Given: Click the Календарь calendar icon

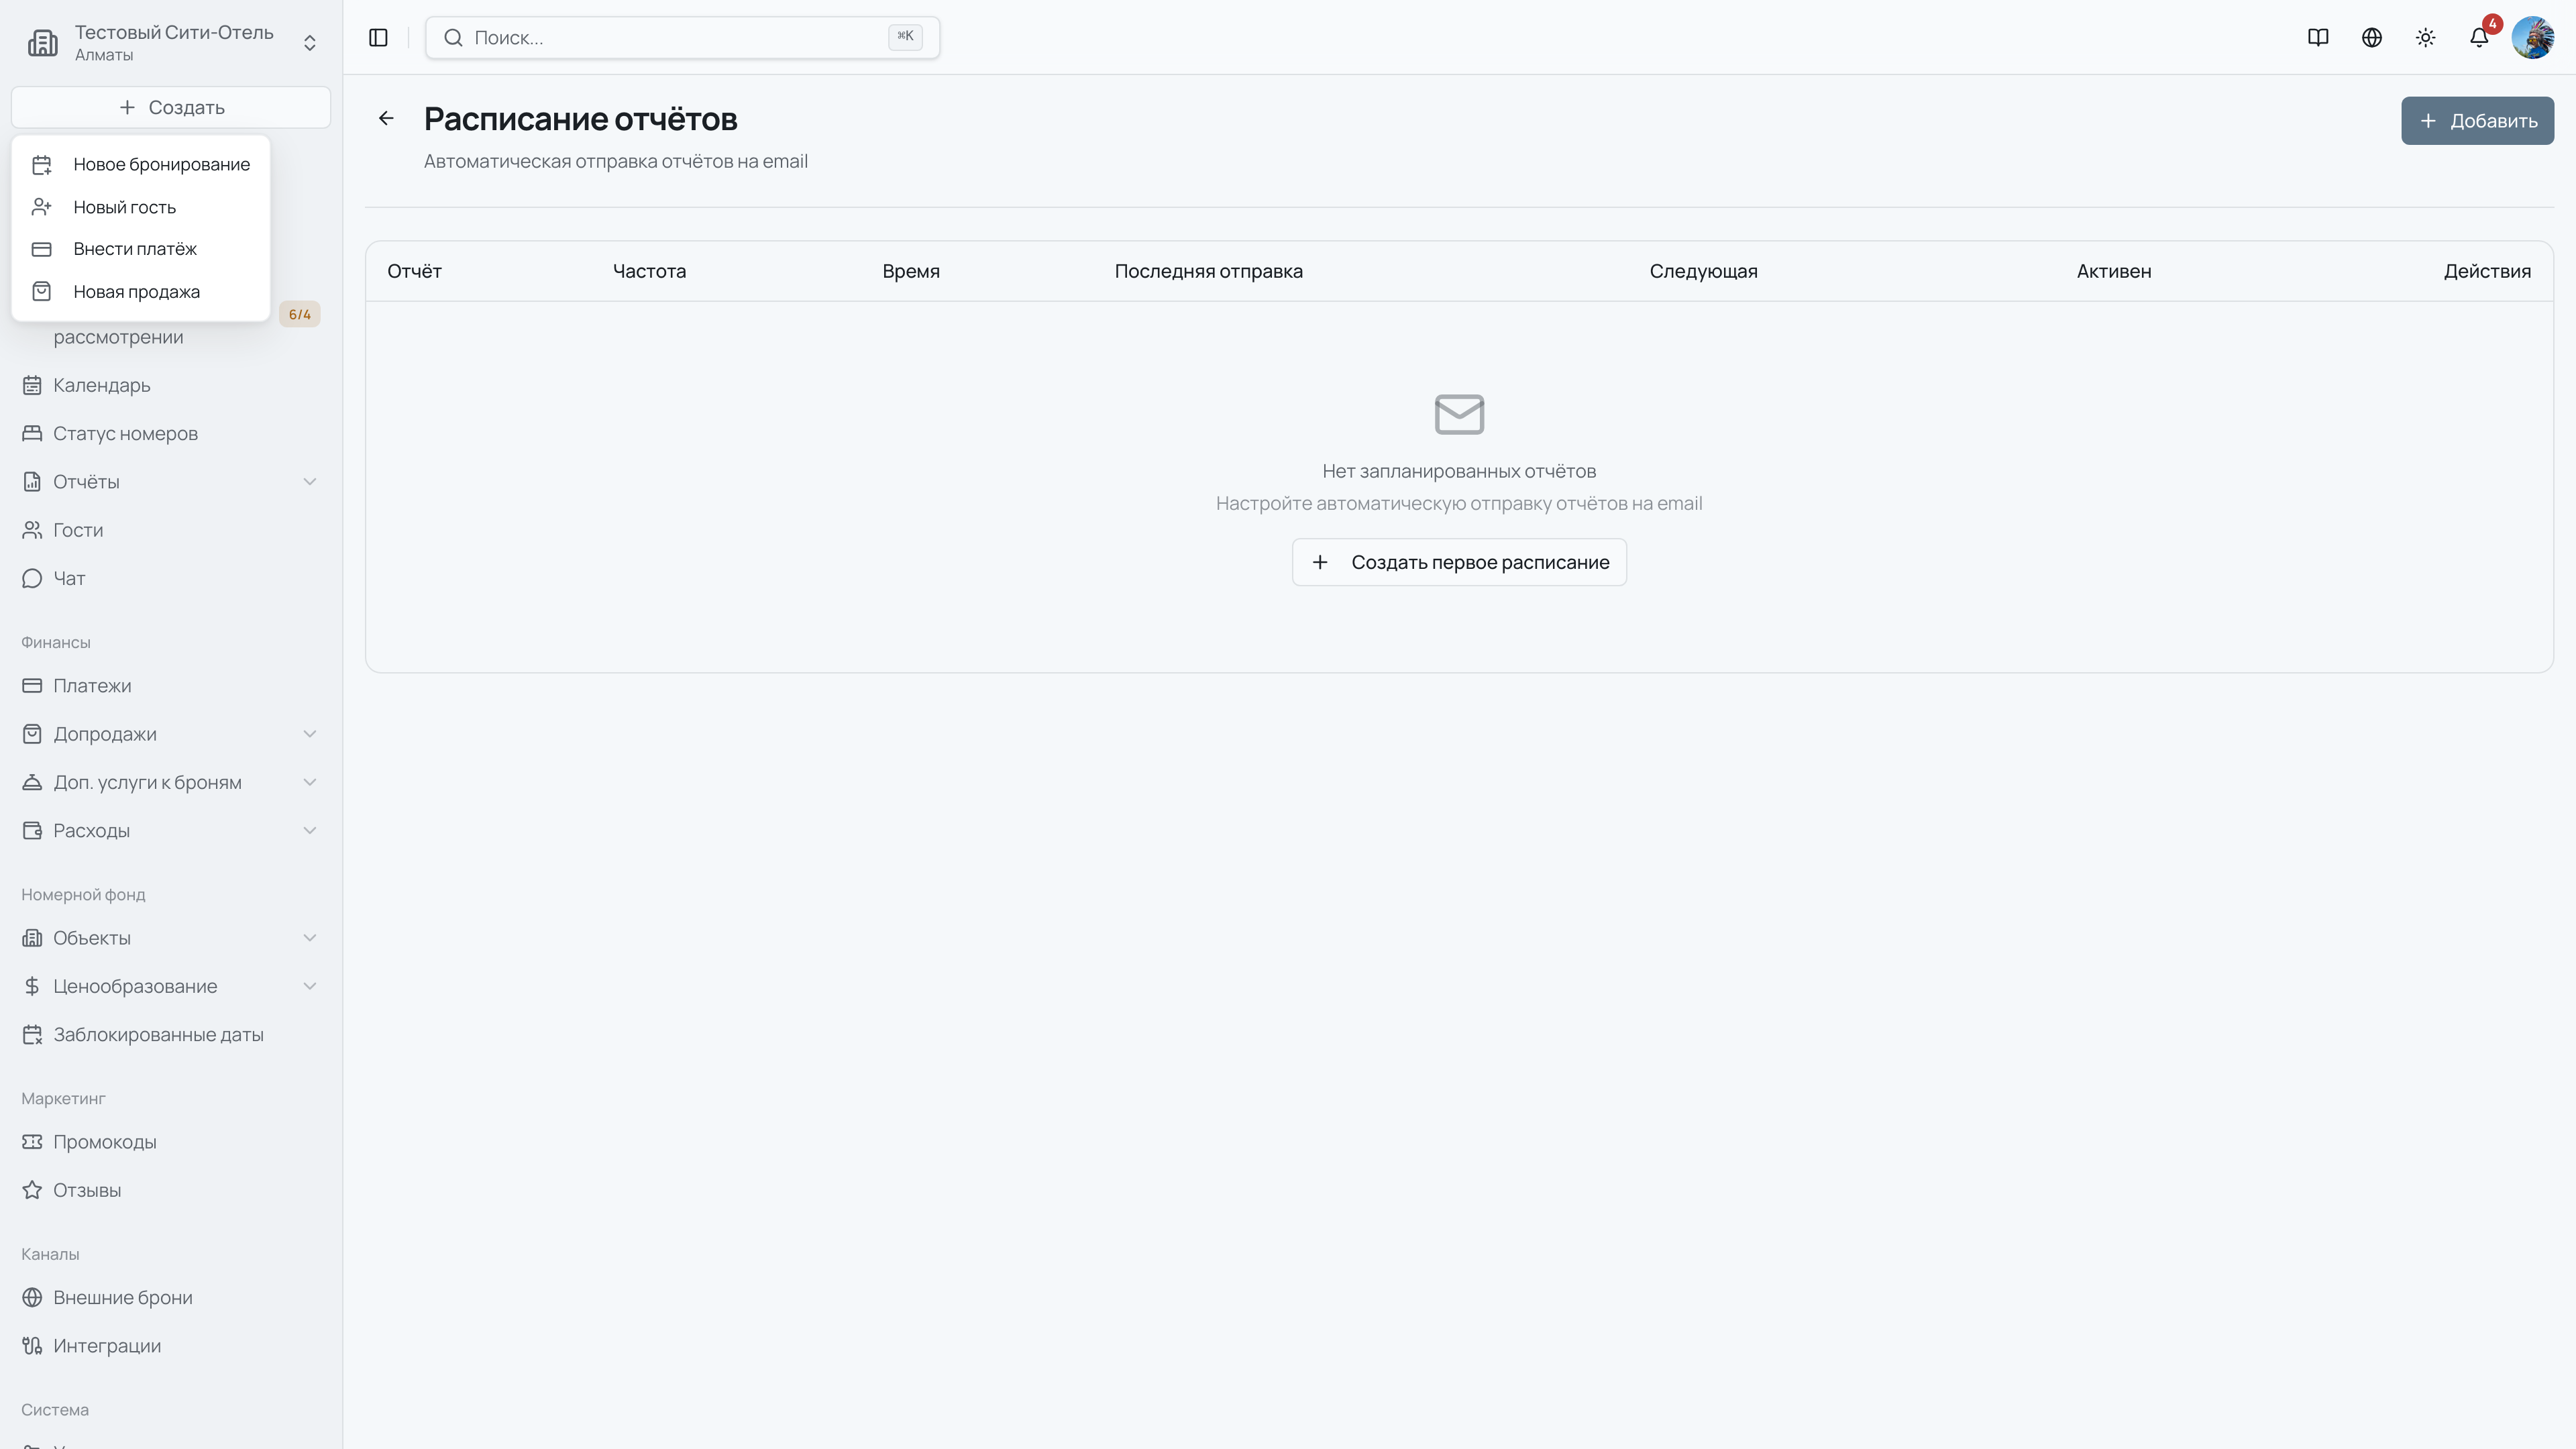Looking at the screenshot, I should coord(32,385).
